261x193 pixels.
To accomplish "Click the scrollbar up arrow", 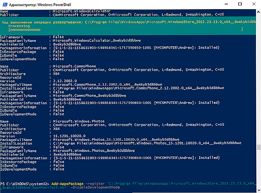I will (x=259, y=12).
